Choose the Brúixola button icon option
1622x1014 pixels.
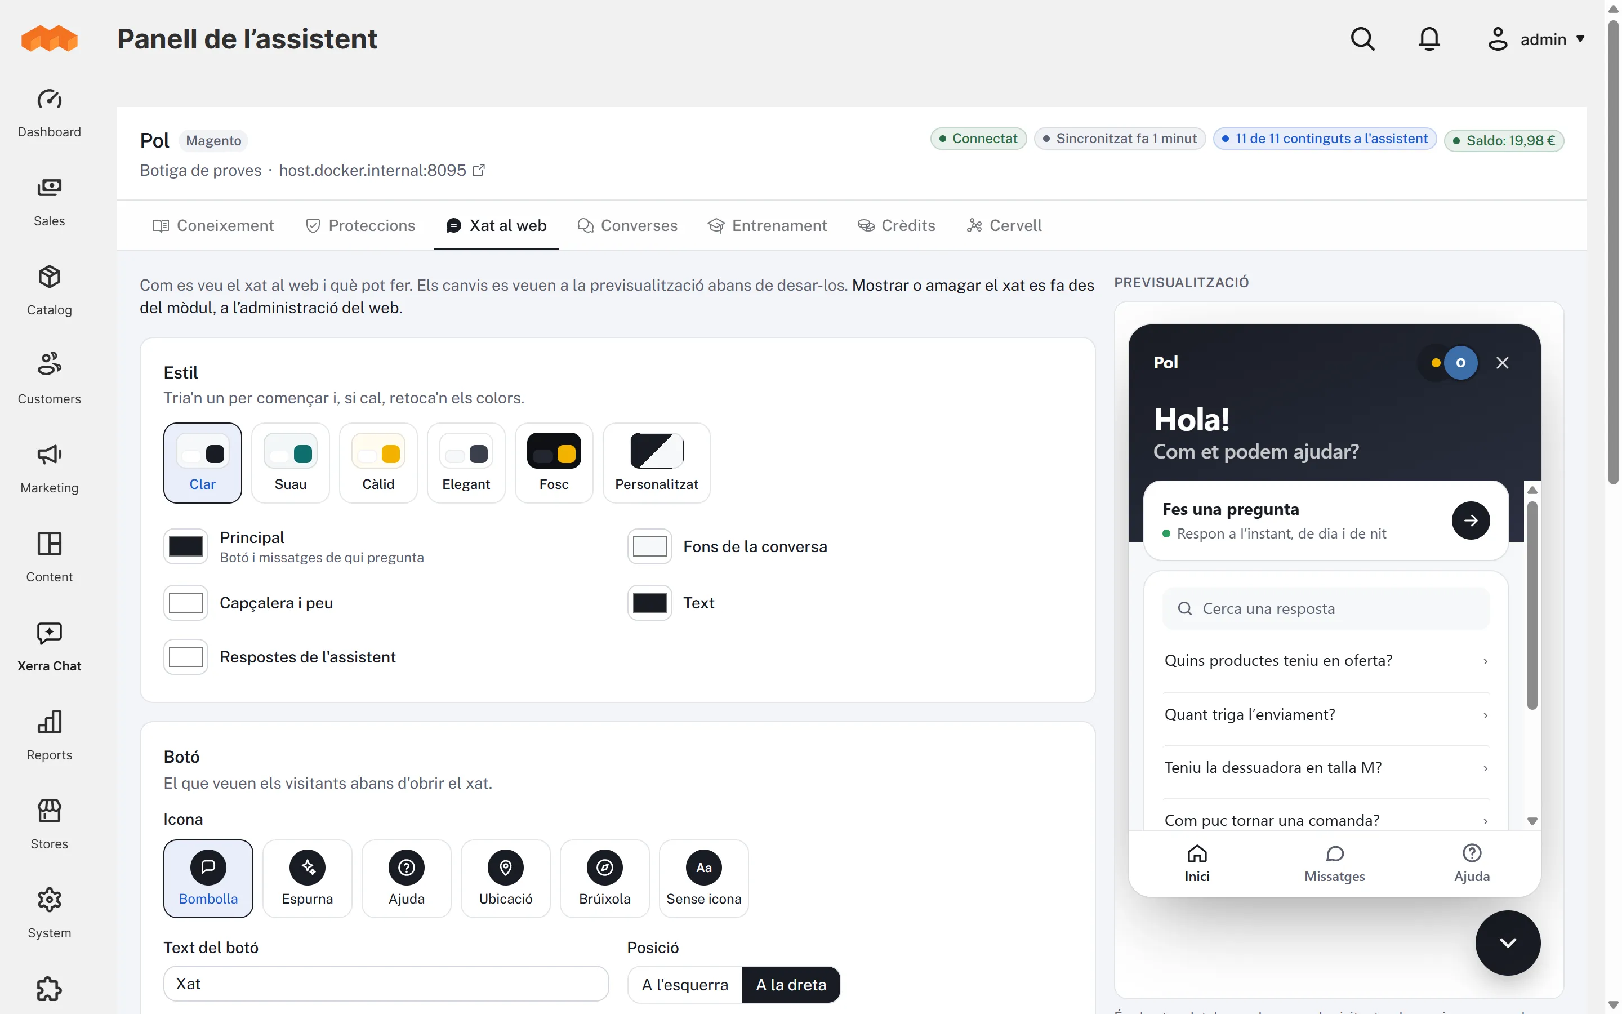(x=604, y=879)
